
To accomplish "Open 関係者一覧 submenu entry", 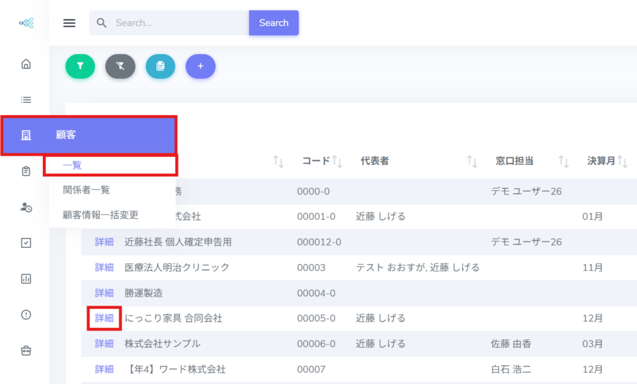I will tap(86, 190).
